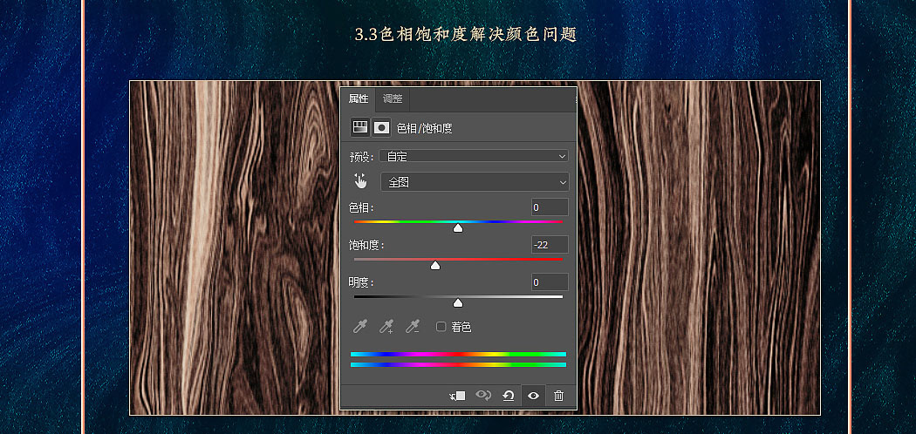Screen dimensions: 916x434
Task: Click the 色相/饱和度 panel title text
Action: (x=425, y=128)
